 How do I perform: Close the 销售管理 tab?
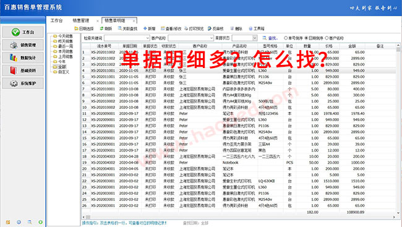[98, 21]
